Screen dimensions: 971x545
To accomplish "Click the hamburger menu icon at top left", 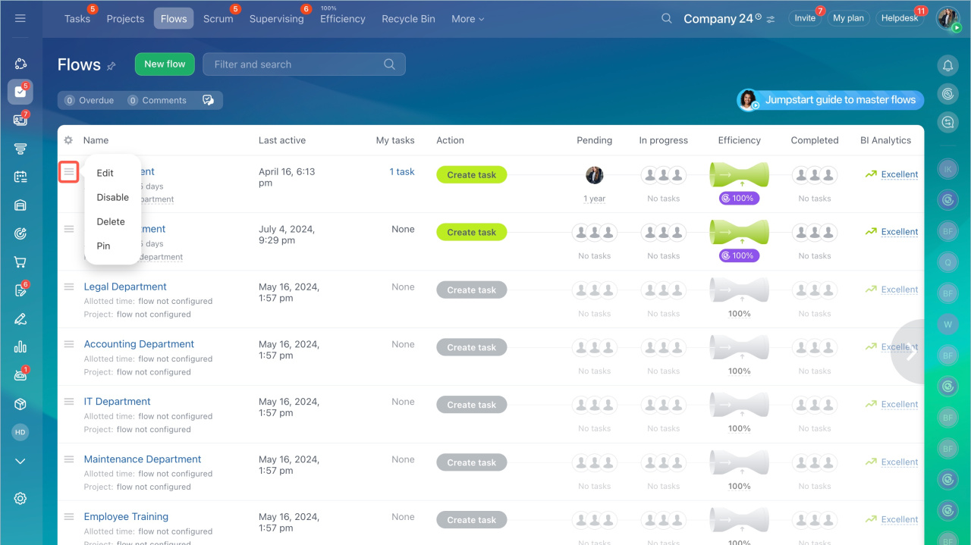I will click(20, 18).
